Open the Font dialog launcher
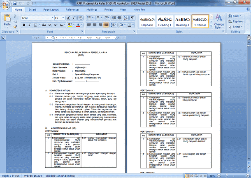 click(x=82, y=31)
